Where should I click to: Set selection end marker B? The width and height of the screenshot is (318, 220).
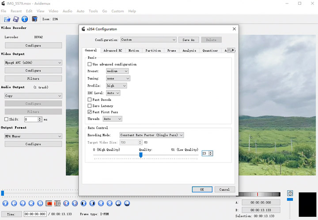[57, 203]
